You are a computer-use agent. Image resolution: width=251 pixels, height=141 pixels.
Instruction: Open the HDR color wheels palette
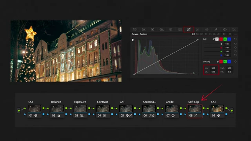(162, 29)
